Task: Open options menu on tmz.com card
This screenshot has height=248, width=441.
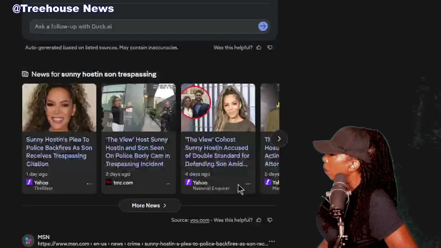Action: coord(169,184)
